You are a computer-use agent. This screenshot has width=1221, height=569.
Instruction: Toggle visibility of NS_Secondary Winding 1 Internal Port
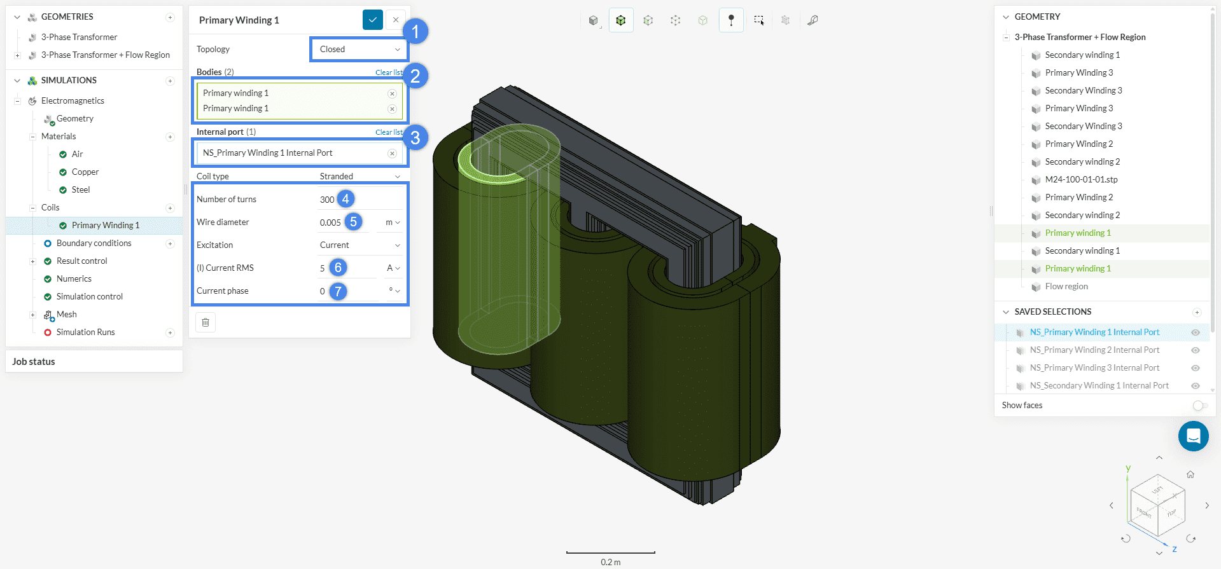[1196, 386]
